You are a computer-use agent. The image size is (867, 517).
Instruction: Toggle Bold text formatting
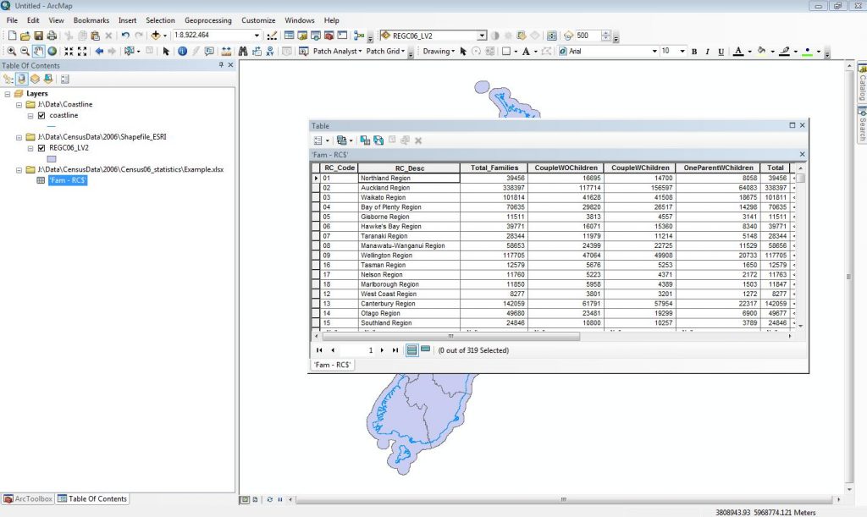click(x=694, y=52)
